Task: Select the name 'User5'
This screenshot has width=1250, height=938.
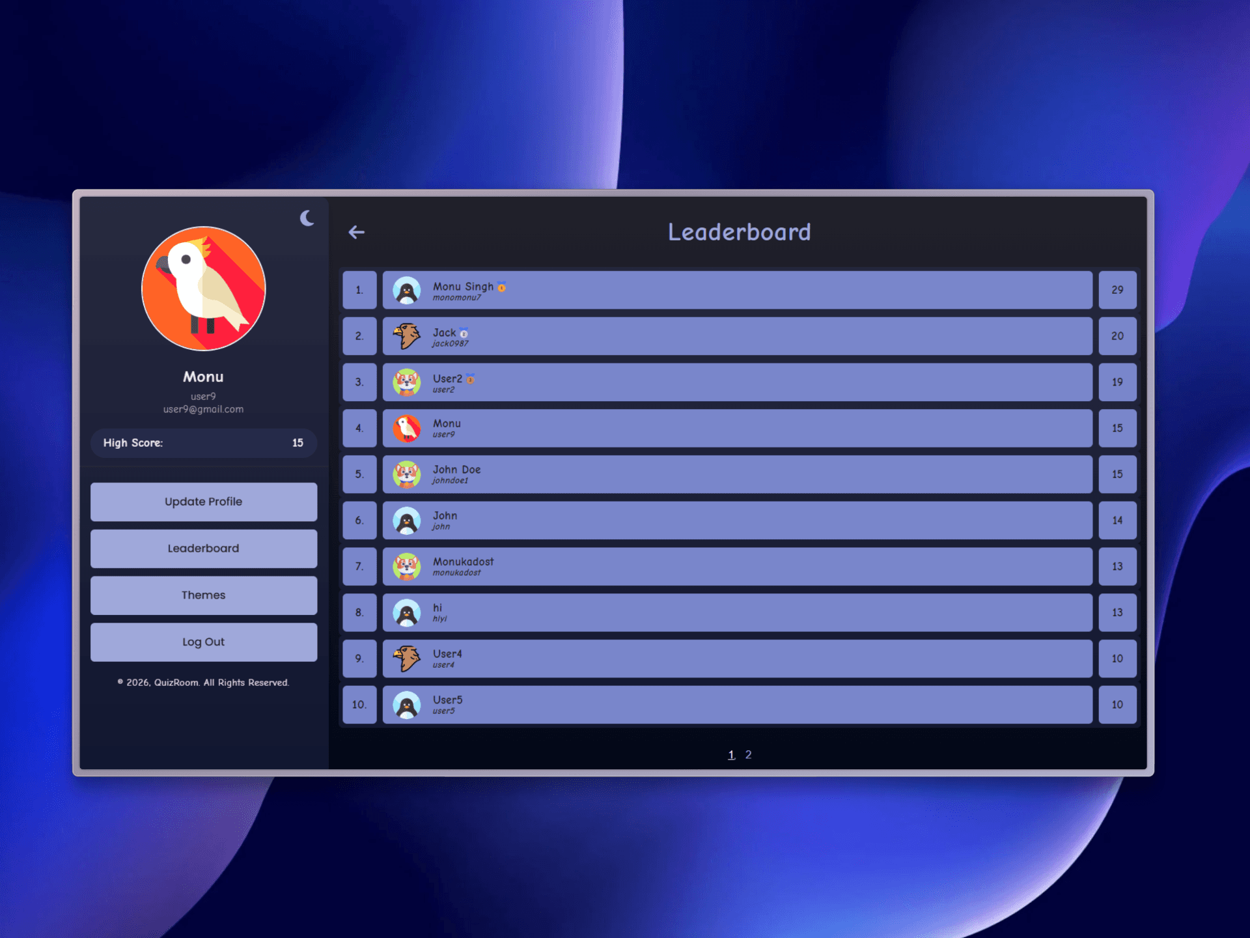Action: [447, 700]
